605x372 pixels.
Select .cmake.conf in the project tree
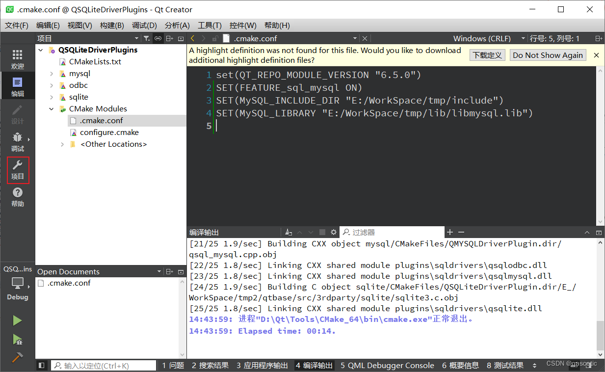(x=102, y=121)
